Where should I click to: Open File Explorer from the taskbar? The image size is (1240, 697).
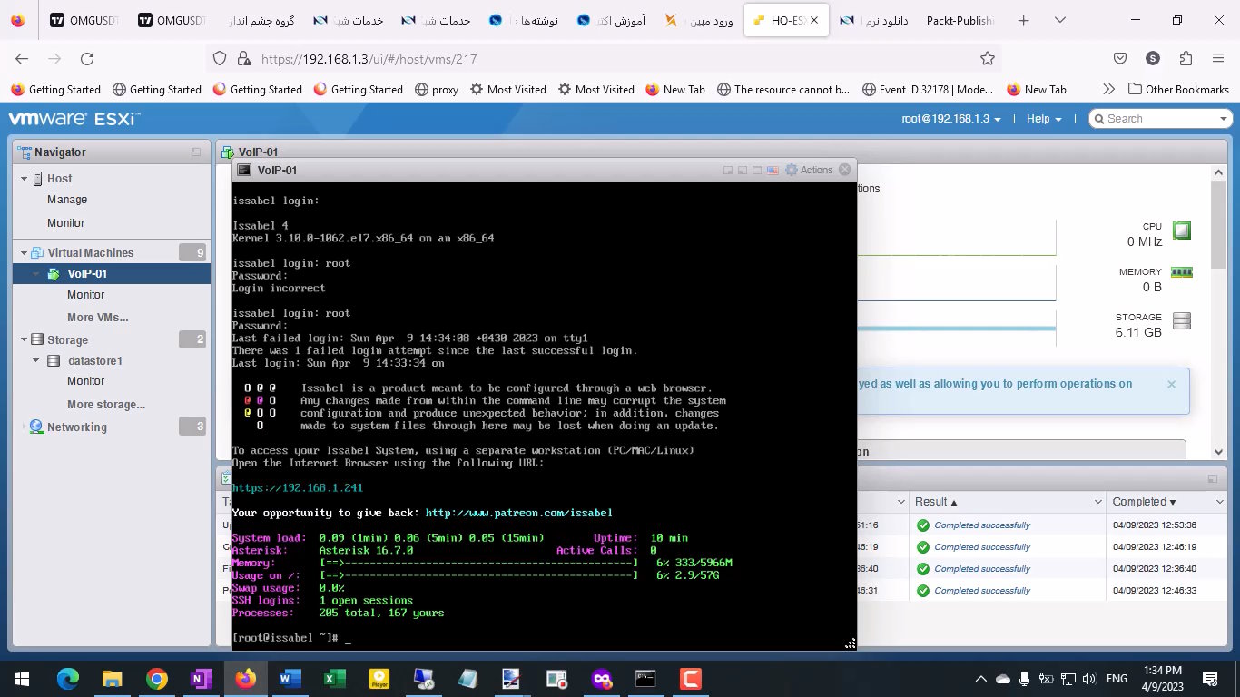pos(112,678)
